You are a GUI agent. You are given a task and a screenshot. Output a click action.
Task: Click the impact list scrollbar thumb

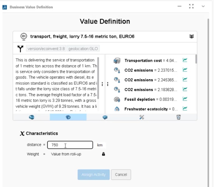196,59
